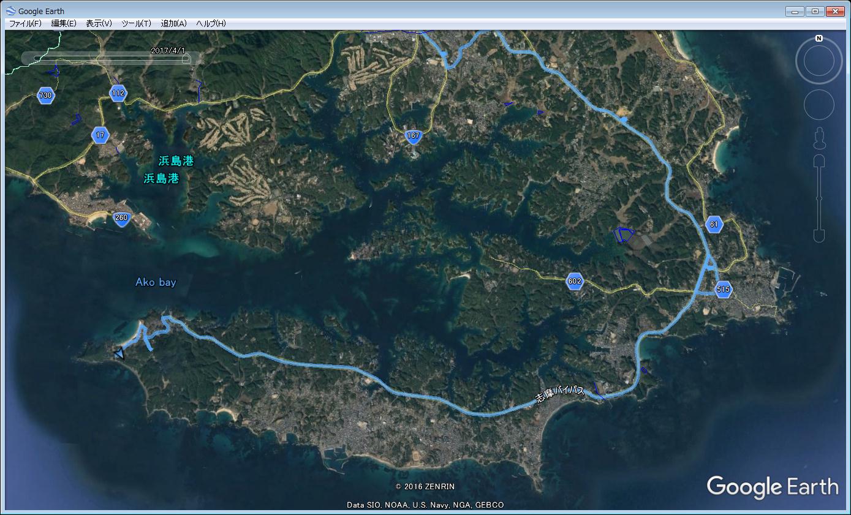The height and width of the screenshot is (515, 851).
Task: Click route 112 hexagon marker
Action: coord(118,94)
